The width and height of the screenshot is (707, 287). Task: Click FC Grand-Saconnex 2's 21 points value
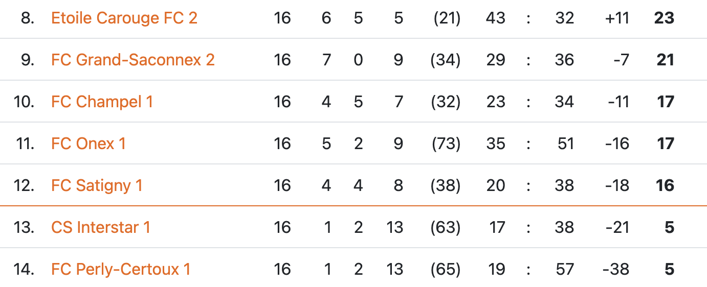[x=665, y=60]
